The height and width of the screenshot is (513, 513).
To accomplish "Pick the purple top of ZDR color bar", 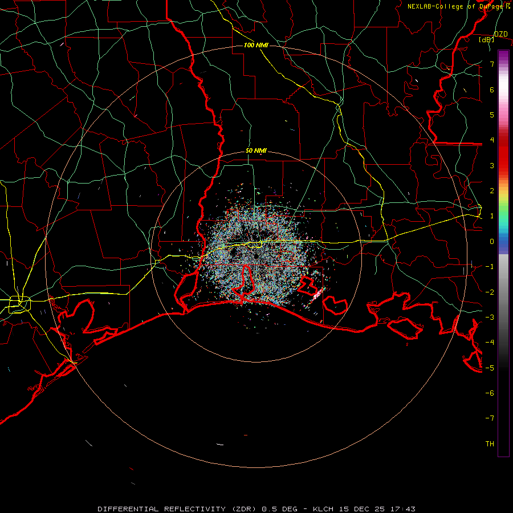I will click(503, 55).
